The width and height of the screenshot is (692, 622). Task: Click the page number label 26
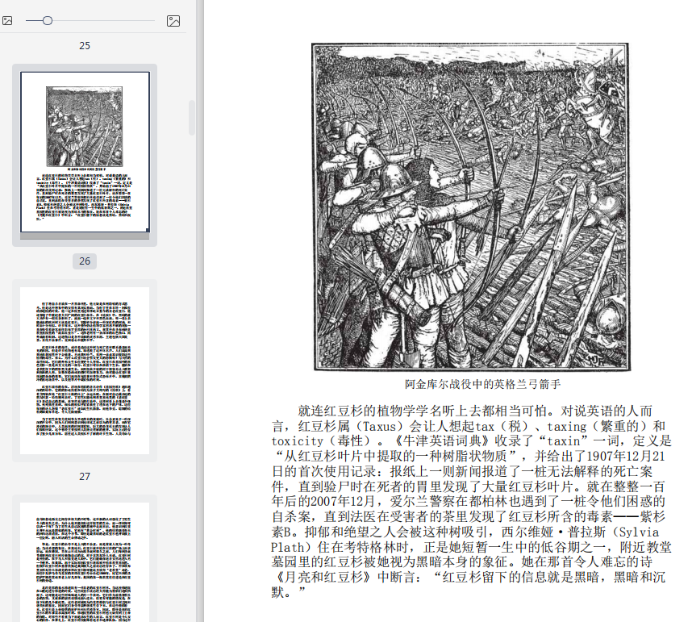tap(85, 261)
